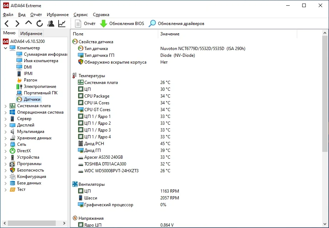Click the Температуры section header

click(92, 76)
